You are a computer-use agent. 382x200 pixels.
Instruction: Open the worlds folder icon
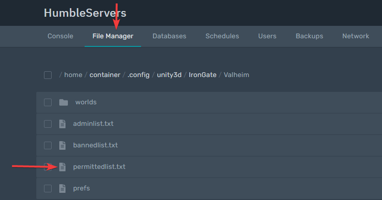click(x=63, y=102)
